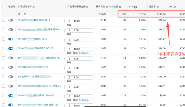Open campaign SP-出单词-广泛-提降
Screen dimensions: 185x107
(35, 77)
